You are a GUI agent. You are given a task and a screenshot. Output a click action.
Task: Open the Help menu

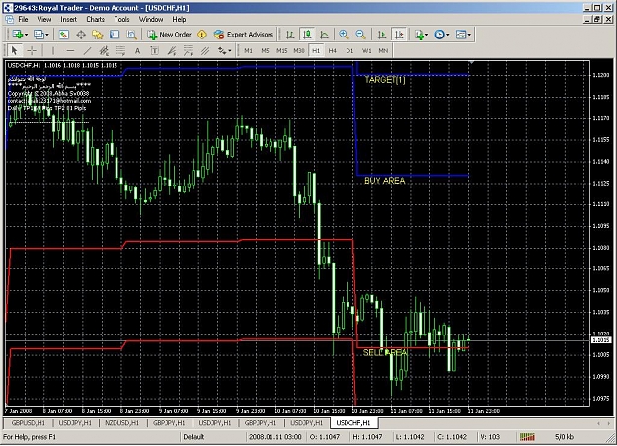click(x=179, y=20)
